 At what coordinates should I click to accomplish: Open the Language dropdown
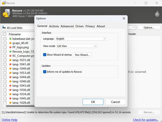point(80,39)
